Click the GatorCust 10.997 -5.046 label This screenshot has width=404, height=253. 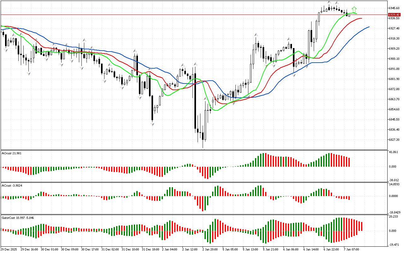[18, 218]
